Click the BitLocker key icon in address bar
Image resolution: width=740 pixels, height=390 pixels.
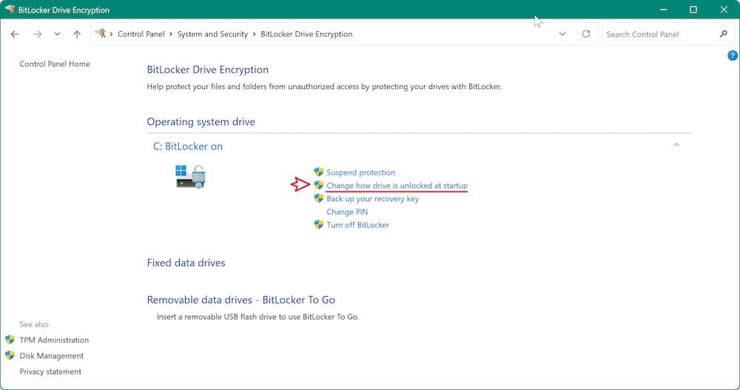101,33
